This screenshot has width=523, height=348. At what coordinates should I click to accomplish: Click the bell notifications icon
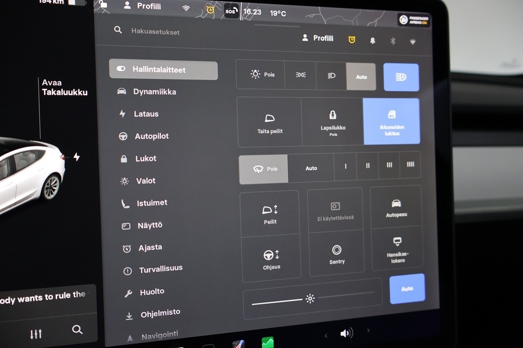click(372, 41)
